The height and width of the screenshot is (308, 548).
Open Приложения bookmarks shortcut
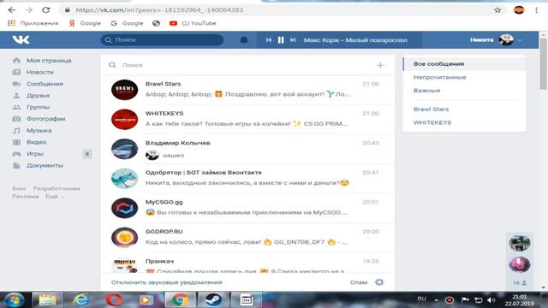pos(33,23)
